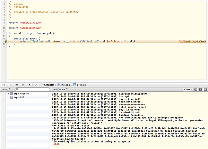The width and height of the screenshot is (208, 149).
Task: Select the argc (int) variable row
Action: point(28,97)
